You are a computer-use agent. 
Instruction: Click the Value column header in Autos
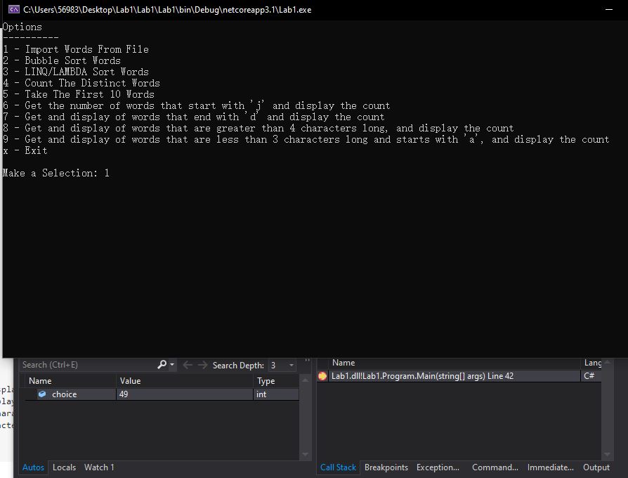[x=185, y=380]
